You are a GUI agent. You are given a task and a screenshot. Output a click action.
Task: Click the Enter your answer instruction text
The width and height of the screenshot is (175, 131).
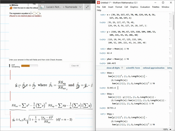pyautogui.click(x=36, y=60)
